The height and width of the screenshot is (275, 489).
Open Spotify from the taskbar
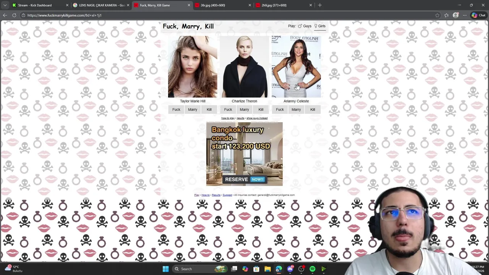[313, 269]
